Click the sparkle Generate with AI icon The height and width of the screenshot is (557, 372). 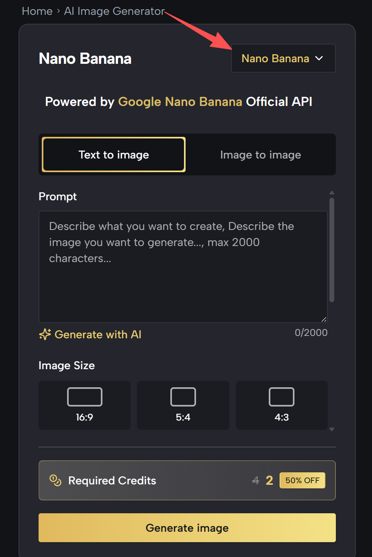[45, 334]
